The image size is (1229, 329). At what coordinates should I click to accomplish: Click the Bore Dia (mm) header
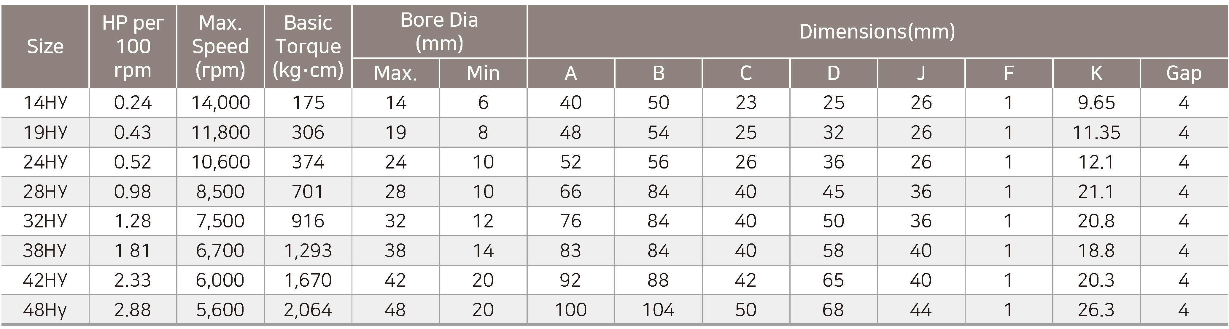[439, 31]
